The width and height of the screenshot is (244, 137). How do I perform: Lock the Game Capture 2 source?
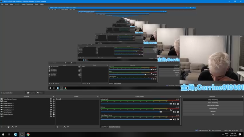54,108
